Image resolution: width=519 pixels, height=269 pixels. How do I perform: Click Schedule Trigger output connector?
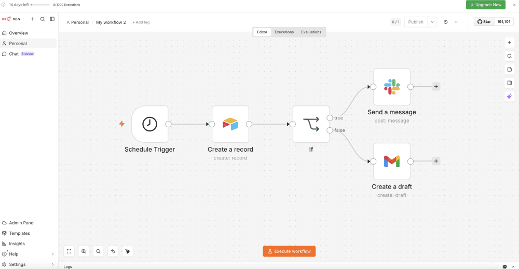pyautogui.click(x=168, y=124)
